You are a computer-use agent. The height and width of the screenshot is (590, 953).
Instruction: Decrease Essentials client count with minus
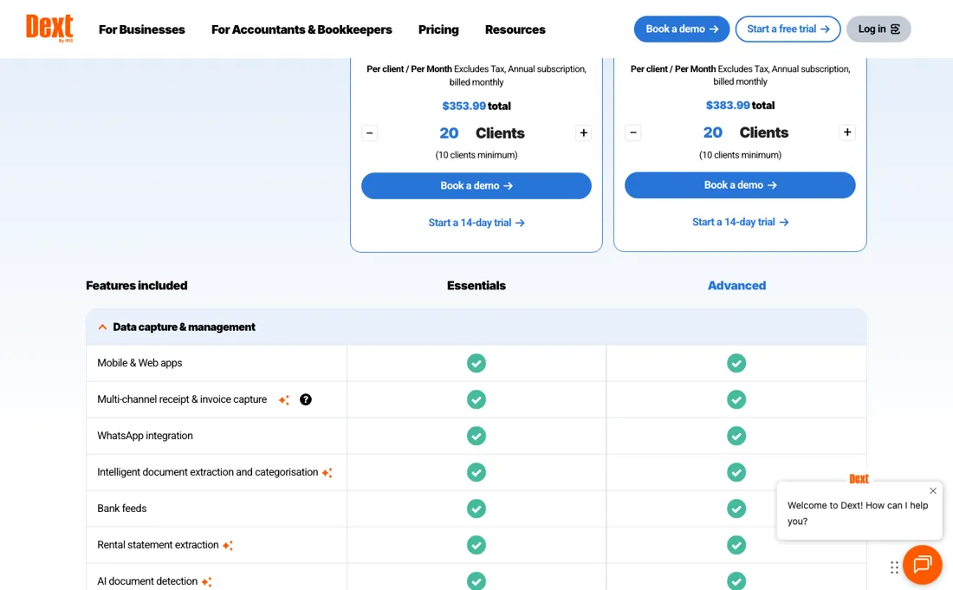(x=370, y=133)
